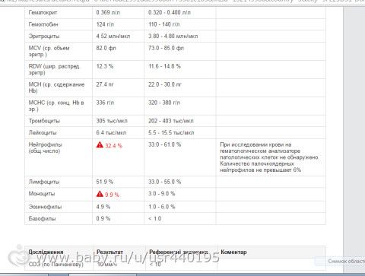Screen dimensions: 365x276
Task: Click the red warning icon beside Моноциты result
Action: [x=100, y=194]
